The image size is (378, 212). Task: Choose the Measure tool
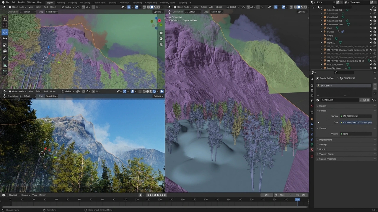click(5, 65)
